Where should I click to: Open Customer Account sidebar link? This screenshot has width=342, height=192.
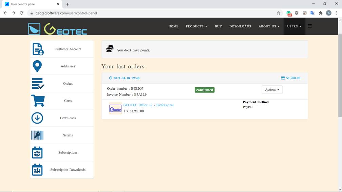(x=68, y=49)
